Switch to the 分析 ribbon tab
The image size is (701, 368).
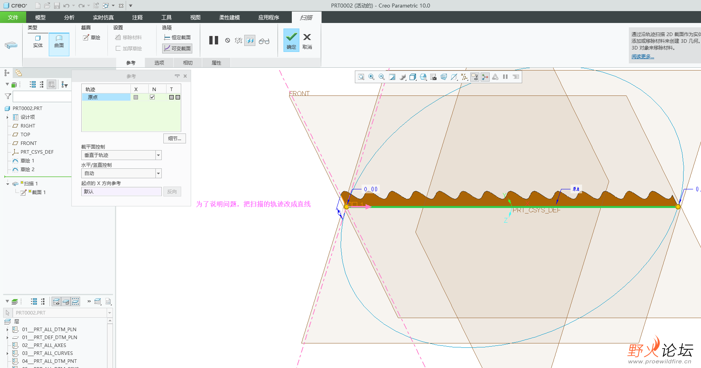click(x=69, y=17)
